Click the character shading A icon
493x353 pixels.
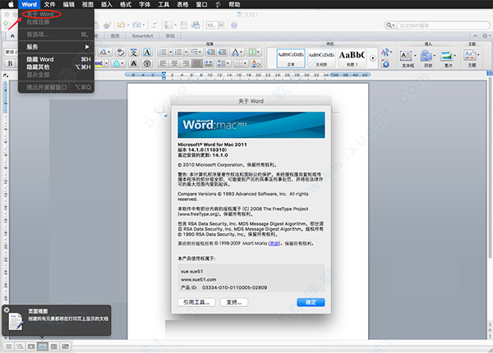(x=134, y=63)
